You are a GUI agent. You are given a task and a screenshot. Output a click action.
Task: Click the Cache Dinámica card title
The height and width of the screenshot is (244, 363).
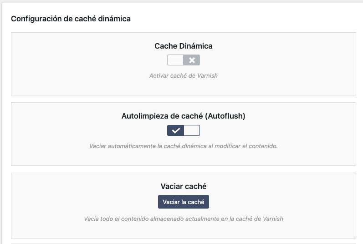(184, 46)
